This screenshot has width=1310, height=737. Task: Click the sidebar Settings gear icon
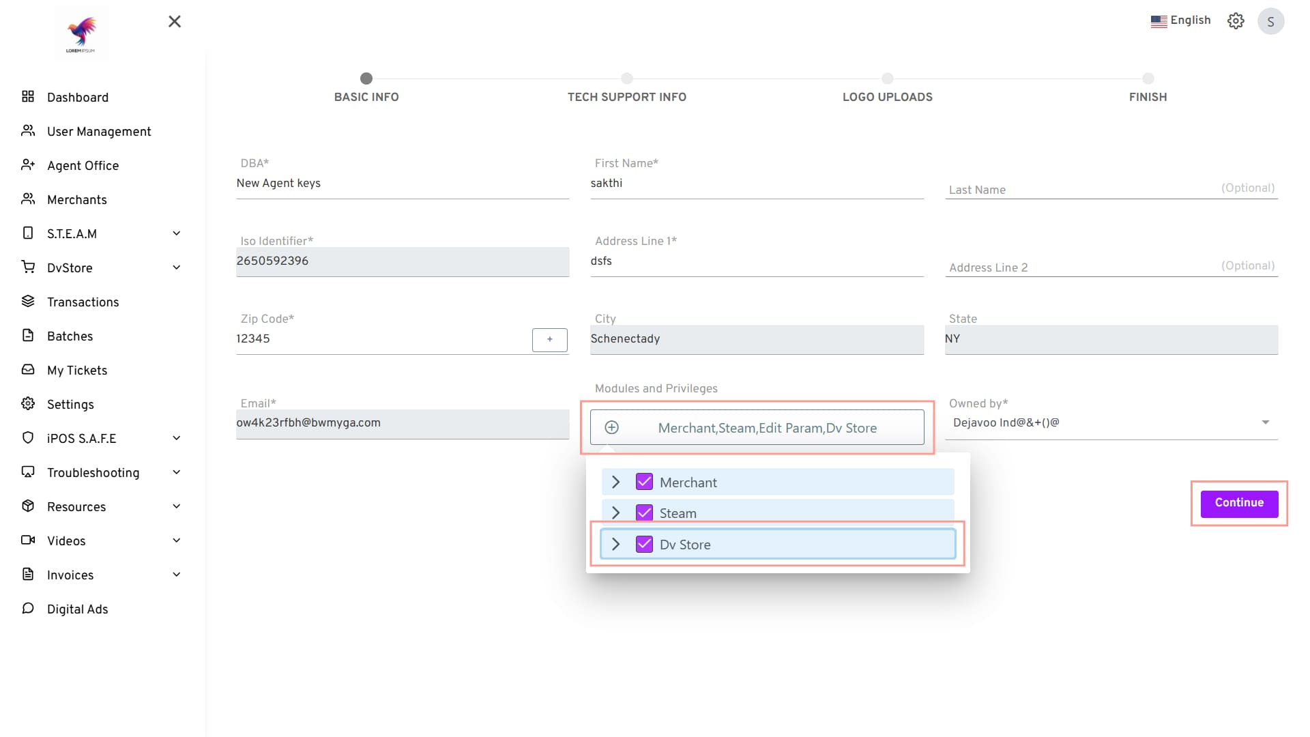(28, 403)
